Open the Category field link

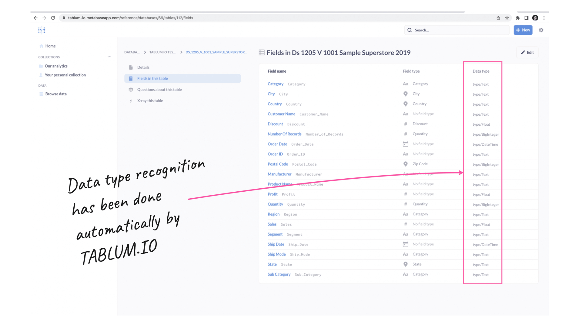pos(276,84)
